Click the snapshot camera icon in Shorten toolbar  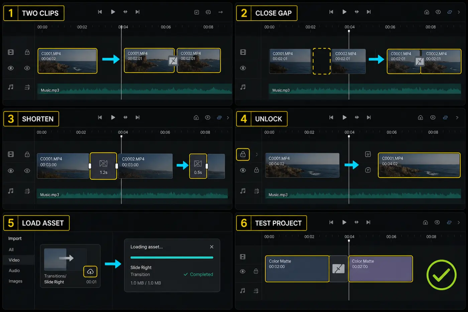(196, 118)
